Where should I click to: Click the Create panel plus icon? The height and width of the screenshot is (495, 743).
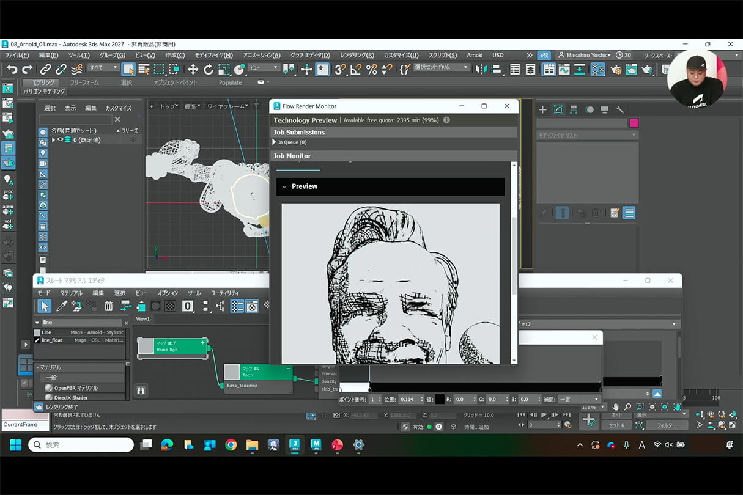click(x=542, y=109)
